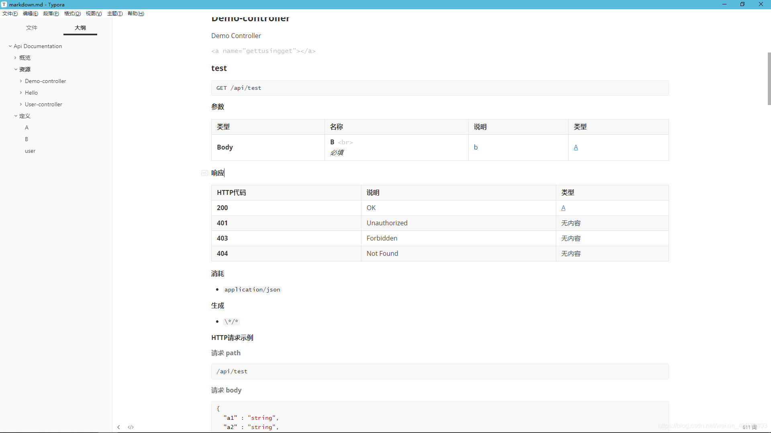Click the Typora app icon in title bar
Viewport: 771px width, 433px height.
4,4
